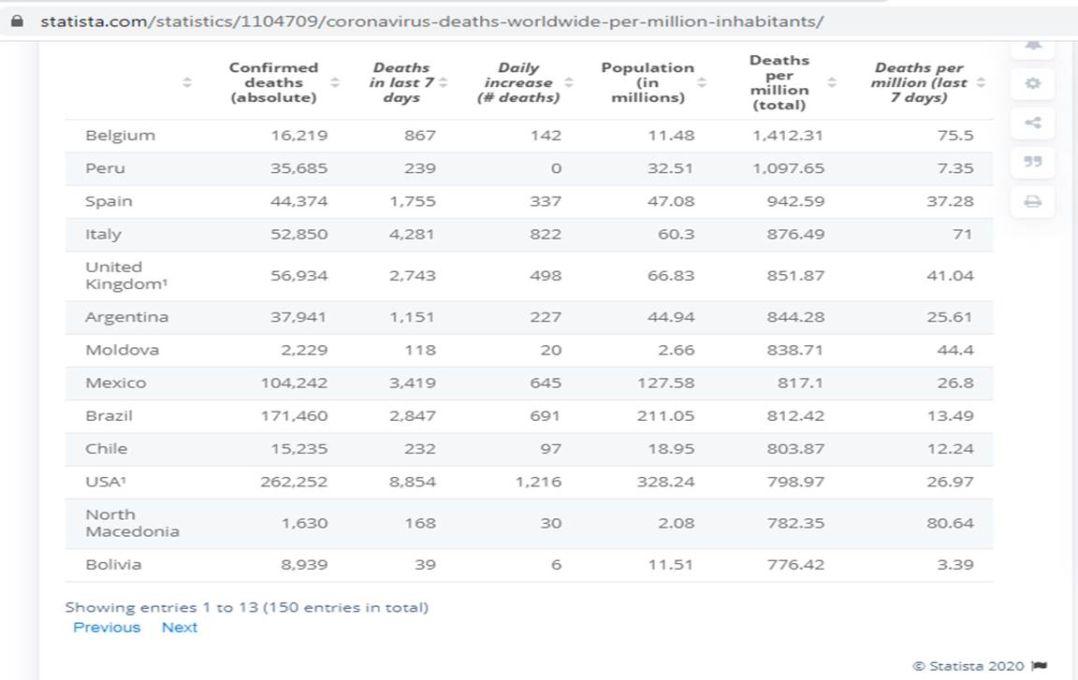This screenshot has width=1078, height=680.
Task: Sort table by Deaths in last 7 days
Action: 401,82
